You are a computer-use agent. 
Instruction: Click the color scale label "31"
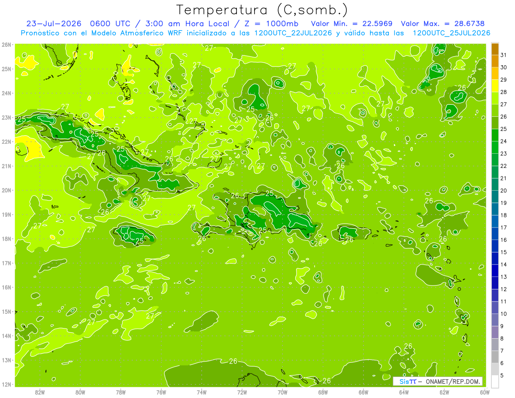(x=504, y=55)
